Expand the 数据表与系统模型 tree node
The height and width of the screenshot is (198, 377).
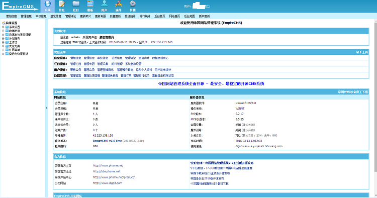click(3, 35)
